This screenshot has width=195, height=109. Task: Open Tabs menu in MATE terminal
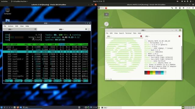135,33
